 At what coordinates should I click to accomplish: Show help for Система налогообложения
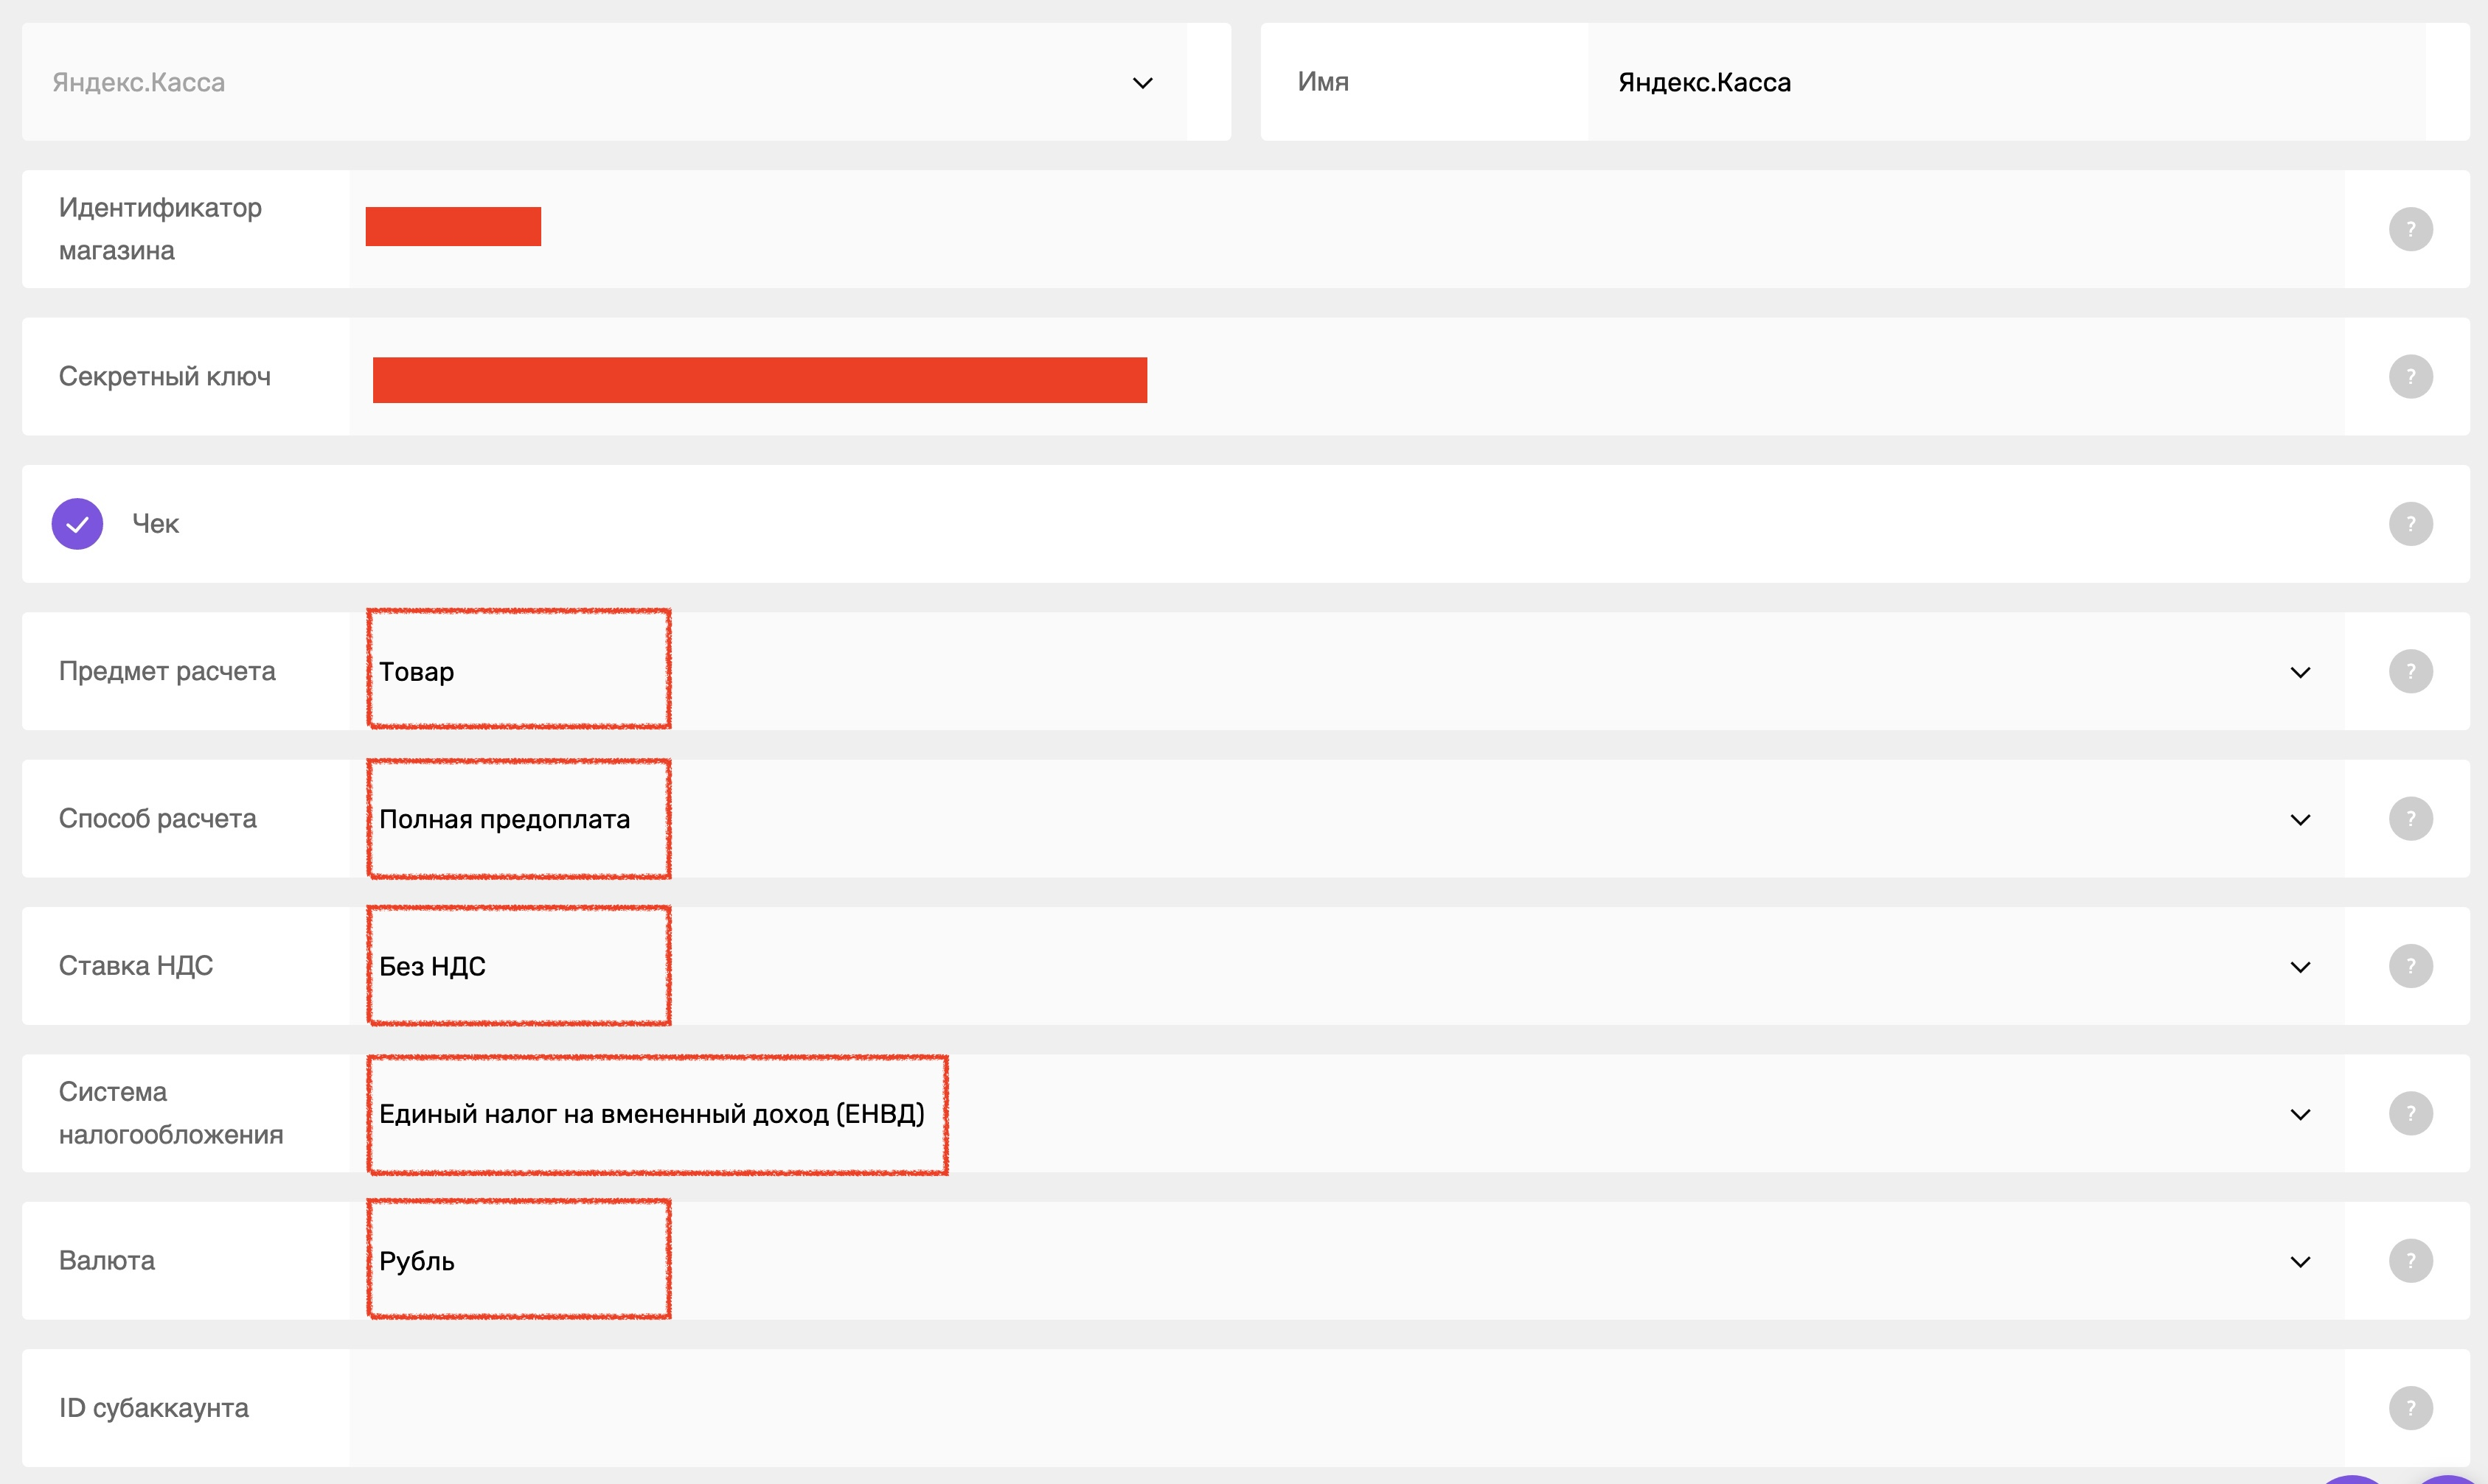(2410, 1113)
